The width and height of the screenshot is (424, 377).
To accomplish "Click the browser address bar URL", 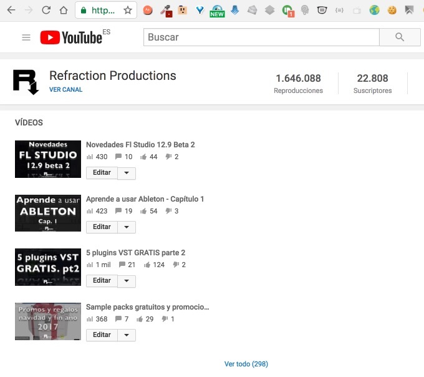I will point(103,11).
